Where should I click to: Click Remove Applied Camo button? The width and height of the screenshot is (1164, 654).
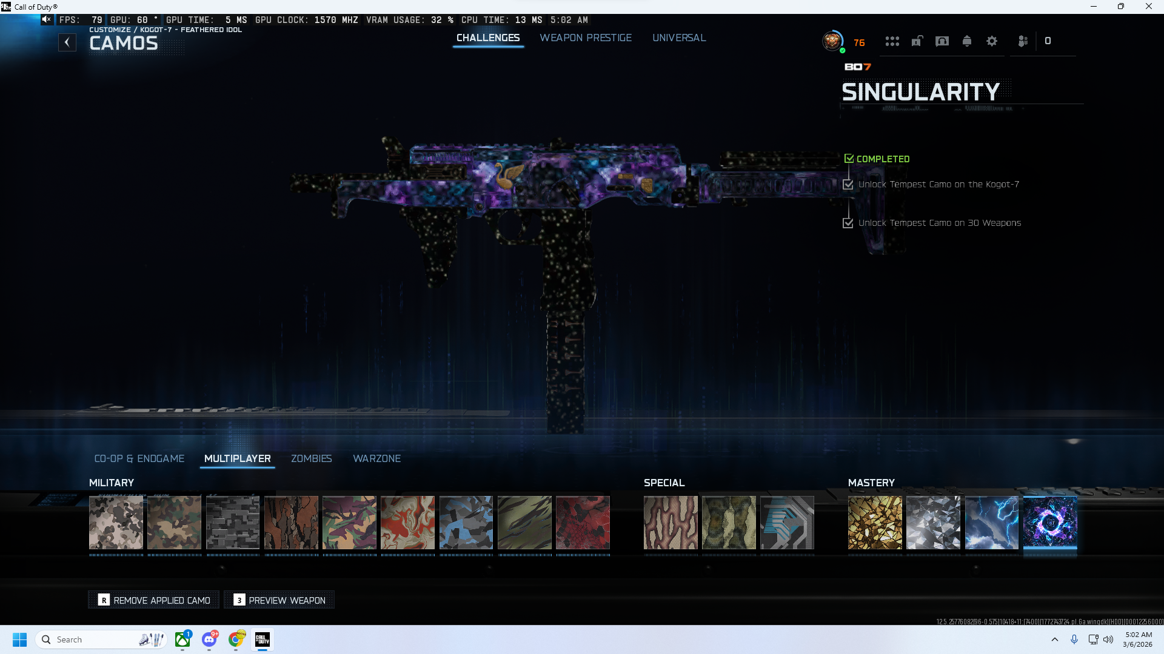[x=154, y=600]
